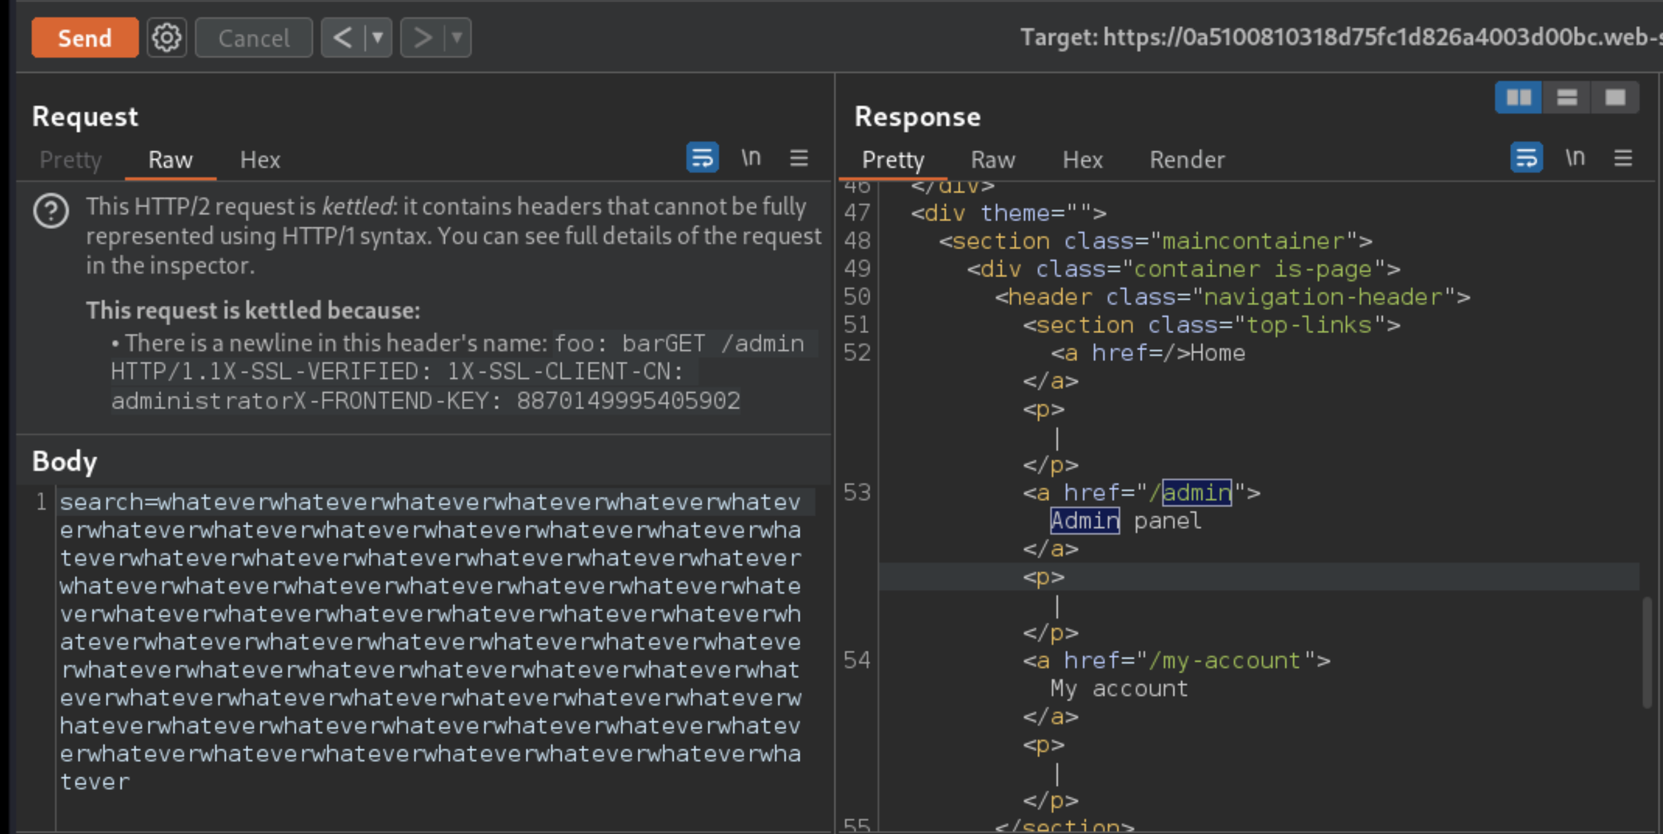Go forward to next request arrow
This screenshot has height=834, width=1663.
tap(422, 37)
